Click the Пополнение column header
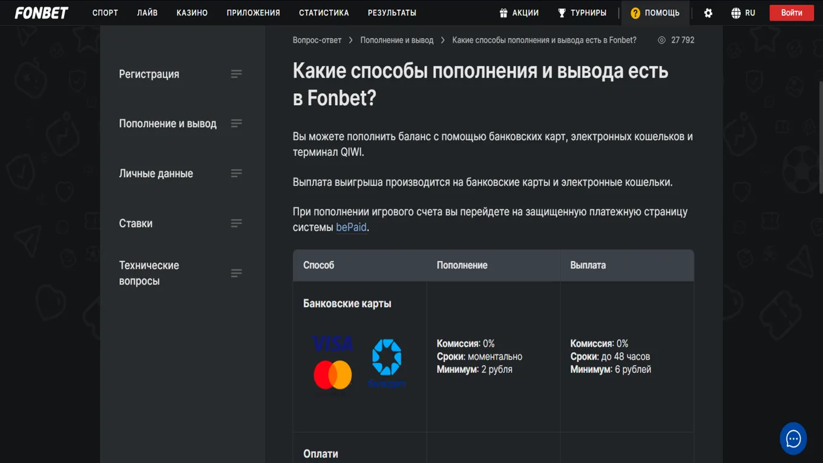Viewport: 823px width, 463px height. pos(462,265)
